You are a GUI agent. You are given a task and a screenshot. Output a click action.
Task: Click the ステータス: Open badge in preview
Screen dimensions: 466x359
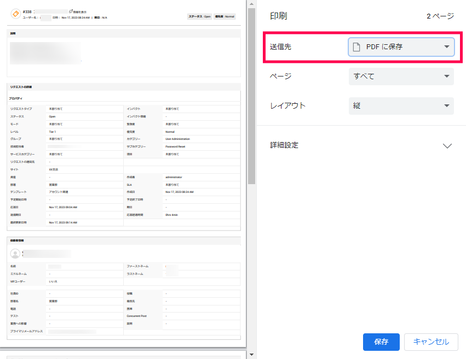[200, 16]
